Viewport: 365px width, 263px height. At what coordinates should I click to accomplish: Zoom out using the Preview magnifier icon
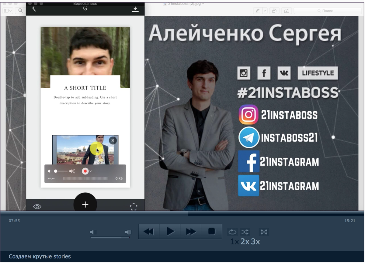(20, 11)
